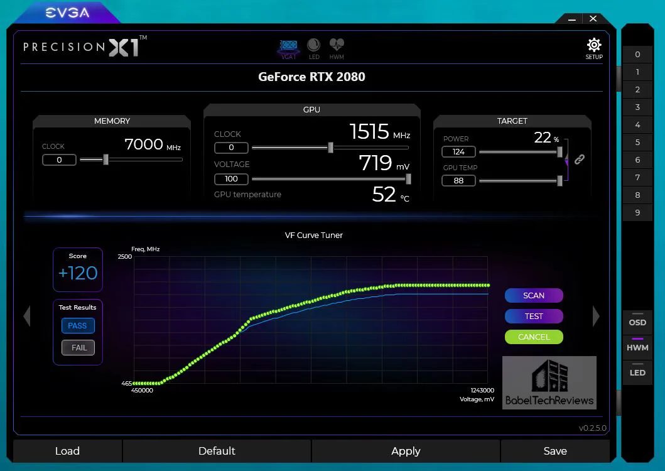Click Load at the bottom bar

pyautogui.click(x=67, y=451)
